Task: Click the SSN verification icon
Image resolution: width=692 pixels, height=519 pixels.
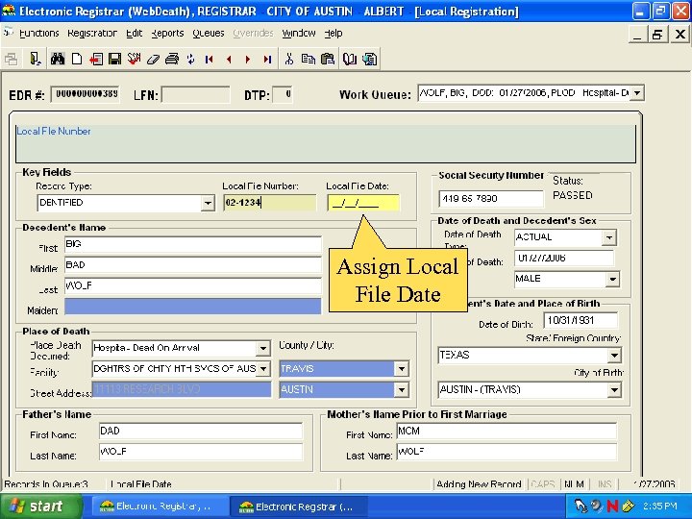Action: [x=134, y=59]
